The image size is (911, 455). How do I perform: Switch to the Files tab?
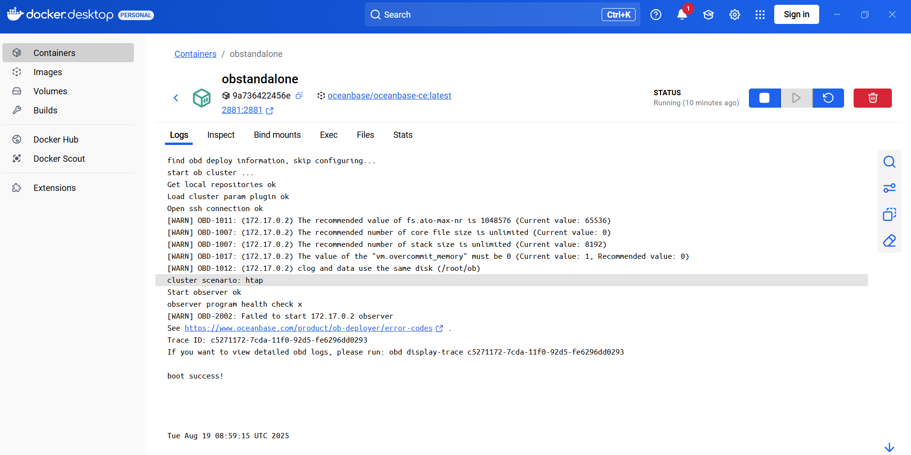(x=365, y=135)
